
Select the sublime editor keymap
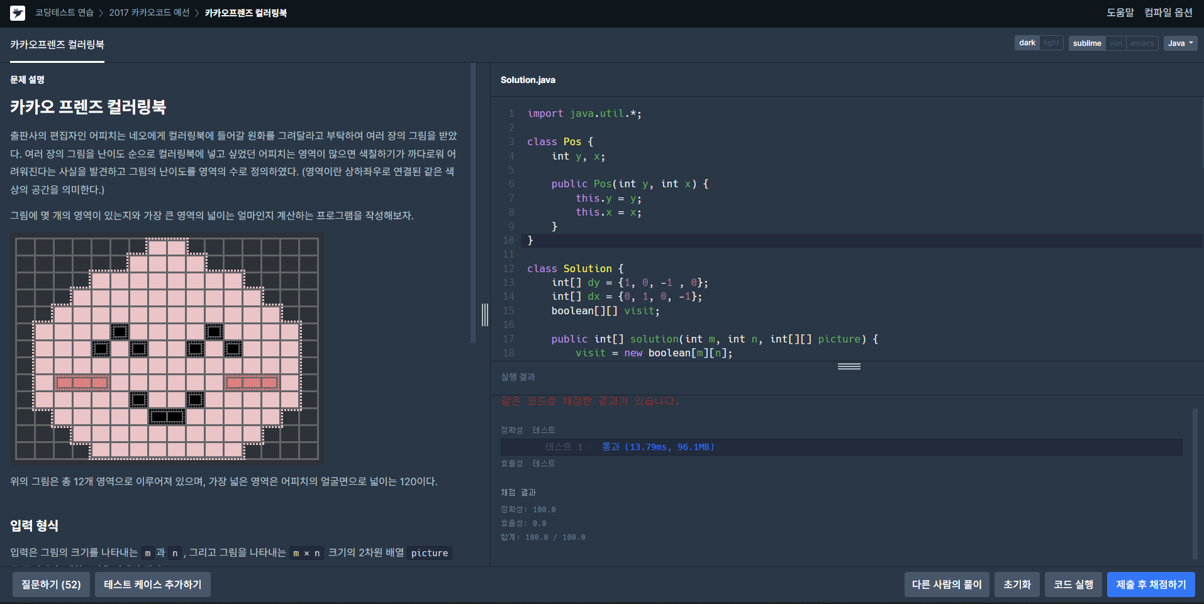click(1087, 43)
